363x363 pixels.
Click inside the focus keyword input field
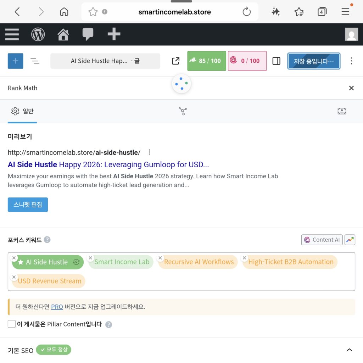(x=213, y=281)
